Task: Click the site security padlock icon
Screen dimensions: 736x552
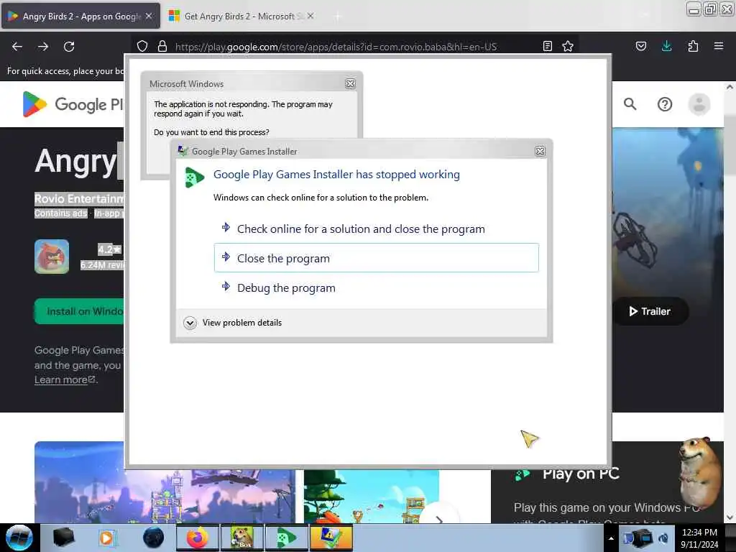Action: (162, 46)
